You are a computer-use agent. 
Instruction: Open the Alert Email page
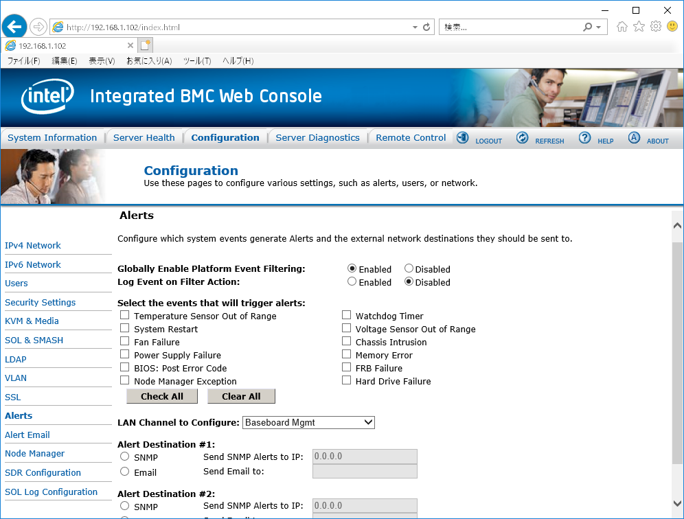[27, 435]
